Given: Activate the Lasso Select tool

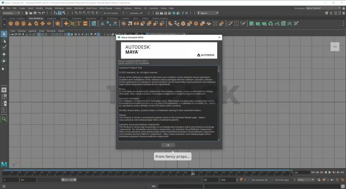Looking at the screenshot, I should coord(4,41).
